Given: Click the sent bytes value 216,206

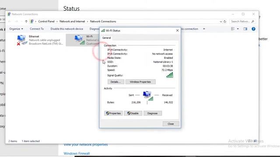Looking at the screenshot, I should point(136,102).
